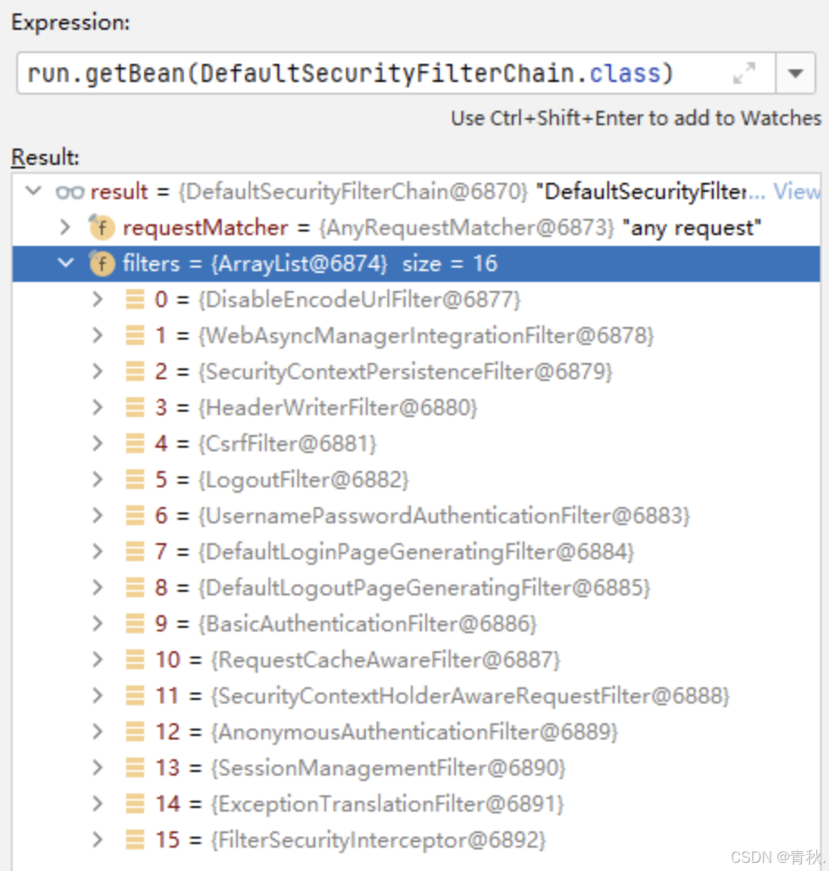Click the field icon next to requestMatcher

tap(101, 228)
